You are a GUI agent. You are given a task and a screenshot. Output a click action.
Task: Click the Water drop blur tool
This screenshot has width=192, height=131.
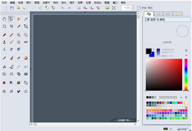[x=4, y=49]
